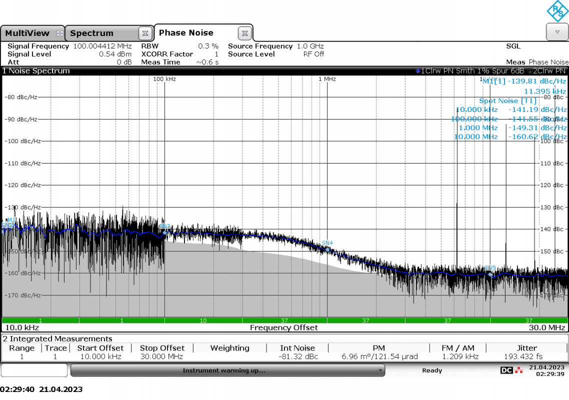The width and height of the screenshot is (569, 400).
Task: Select the SN3 spot noise marker
Action: [164, 232]
